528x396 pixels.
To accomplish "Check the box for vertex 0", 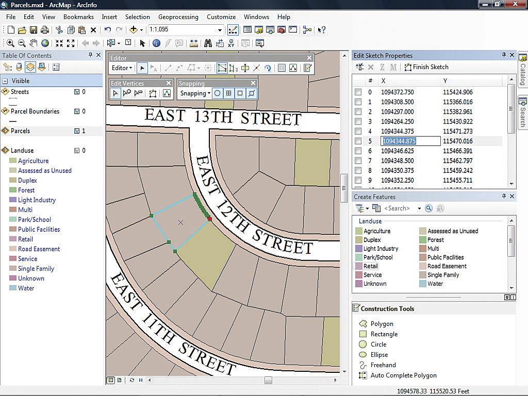I will [x=358, y=92].
